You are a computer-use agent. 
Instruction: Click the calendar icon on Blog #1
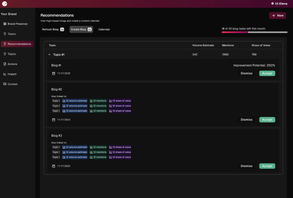[x=53, y=73]
